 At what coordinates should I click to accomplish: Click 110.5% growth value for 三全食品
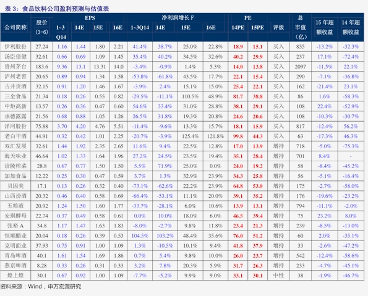click(190, 96)
